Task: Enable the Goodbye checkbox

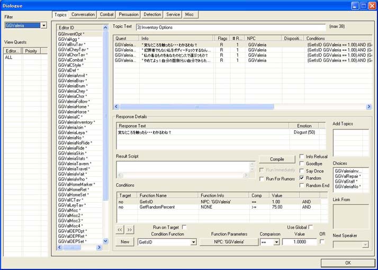Action: [x=302, y=164]
